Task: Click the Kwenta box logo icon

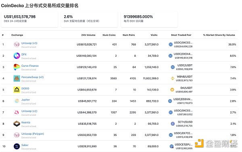Action: 17,124
